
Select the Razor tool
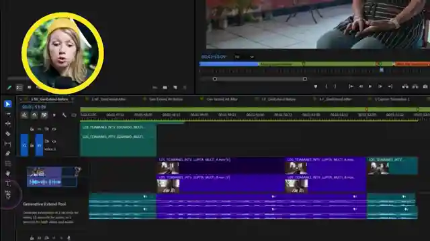coord(8,134)
